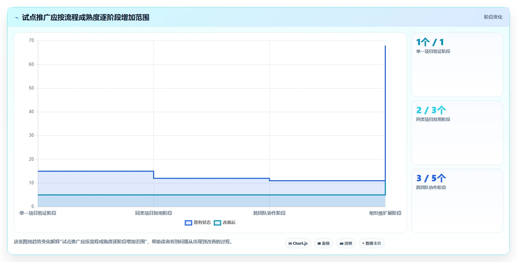Viewport: 517px width, 262px height.
Task: Click the icon inside the 表格 tag
Action: pyautogui.click(x=319, y=243)
